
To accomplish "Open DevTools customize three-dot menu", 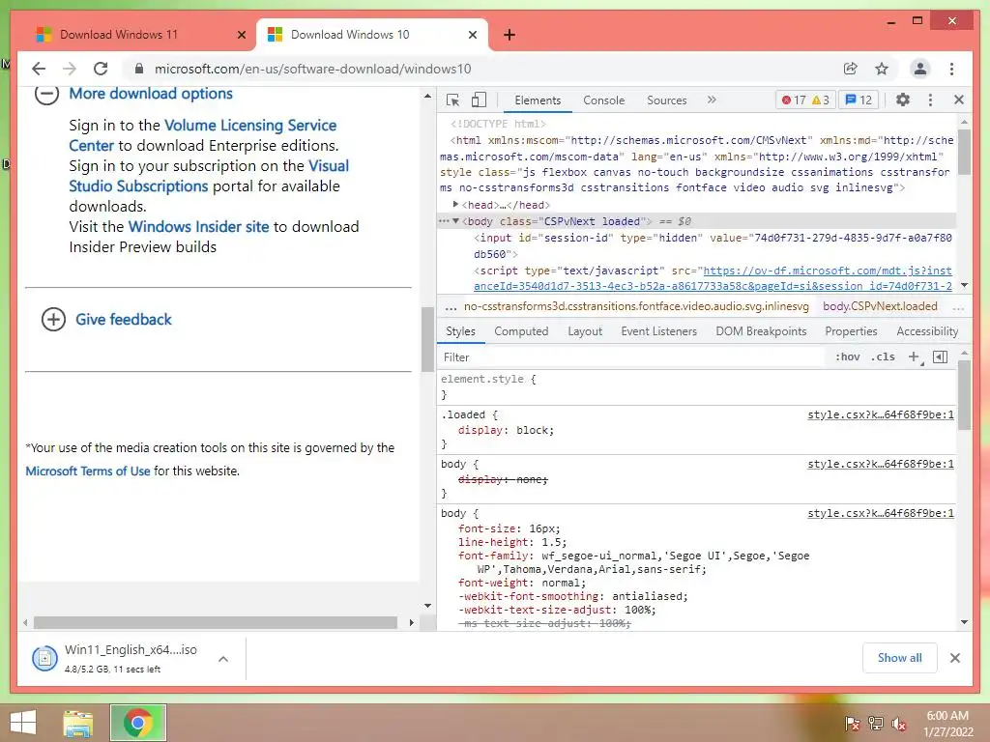I will coord(930,100).
